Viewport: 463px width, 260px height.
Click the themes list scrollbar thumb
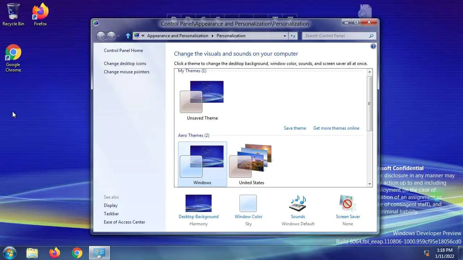click(x=370, y=103)
